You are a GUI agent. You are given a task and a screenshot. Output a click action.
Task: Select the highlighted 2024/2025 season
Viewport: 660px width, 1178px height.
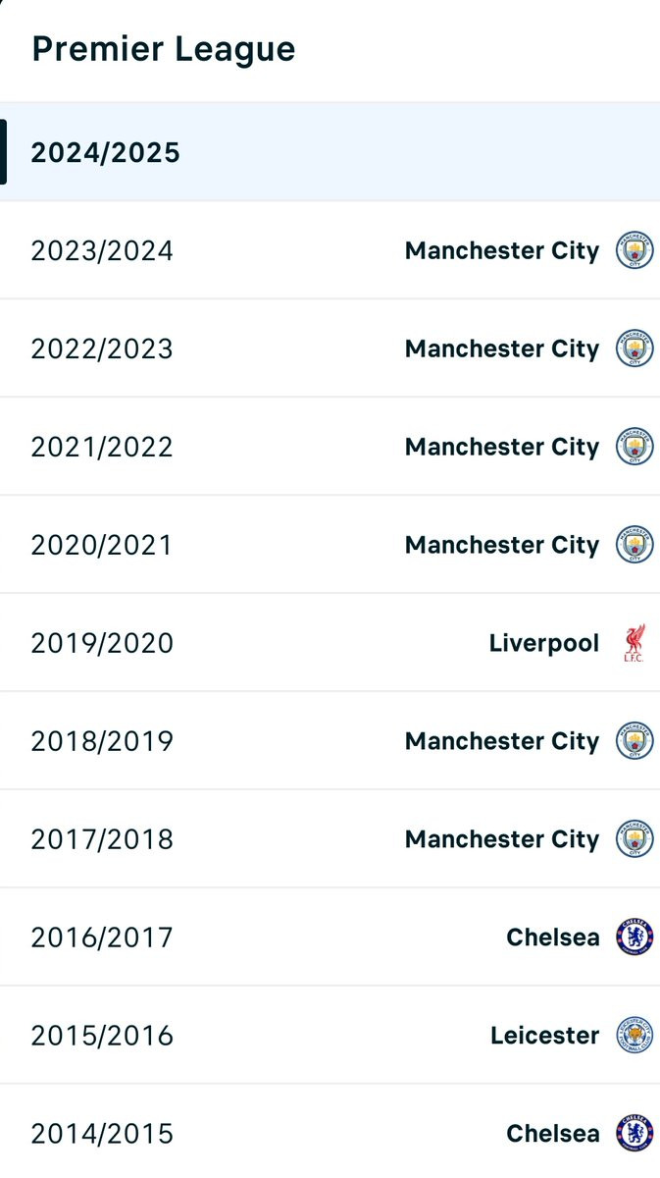pos(330,152)
